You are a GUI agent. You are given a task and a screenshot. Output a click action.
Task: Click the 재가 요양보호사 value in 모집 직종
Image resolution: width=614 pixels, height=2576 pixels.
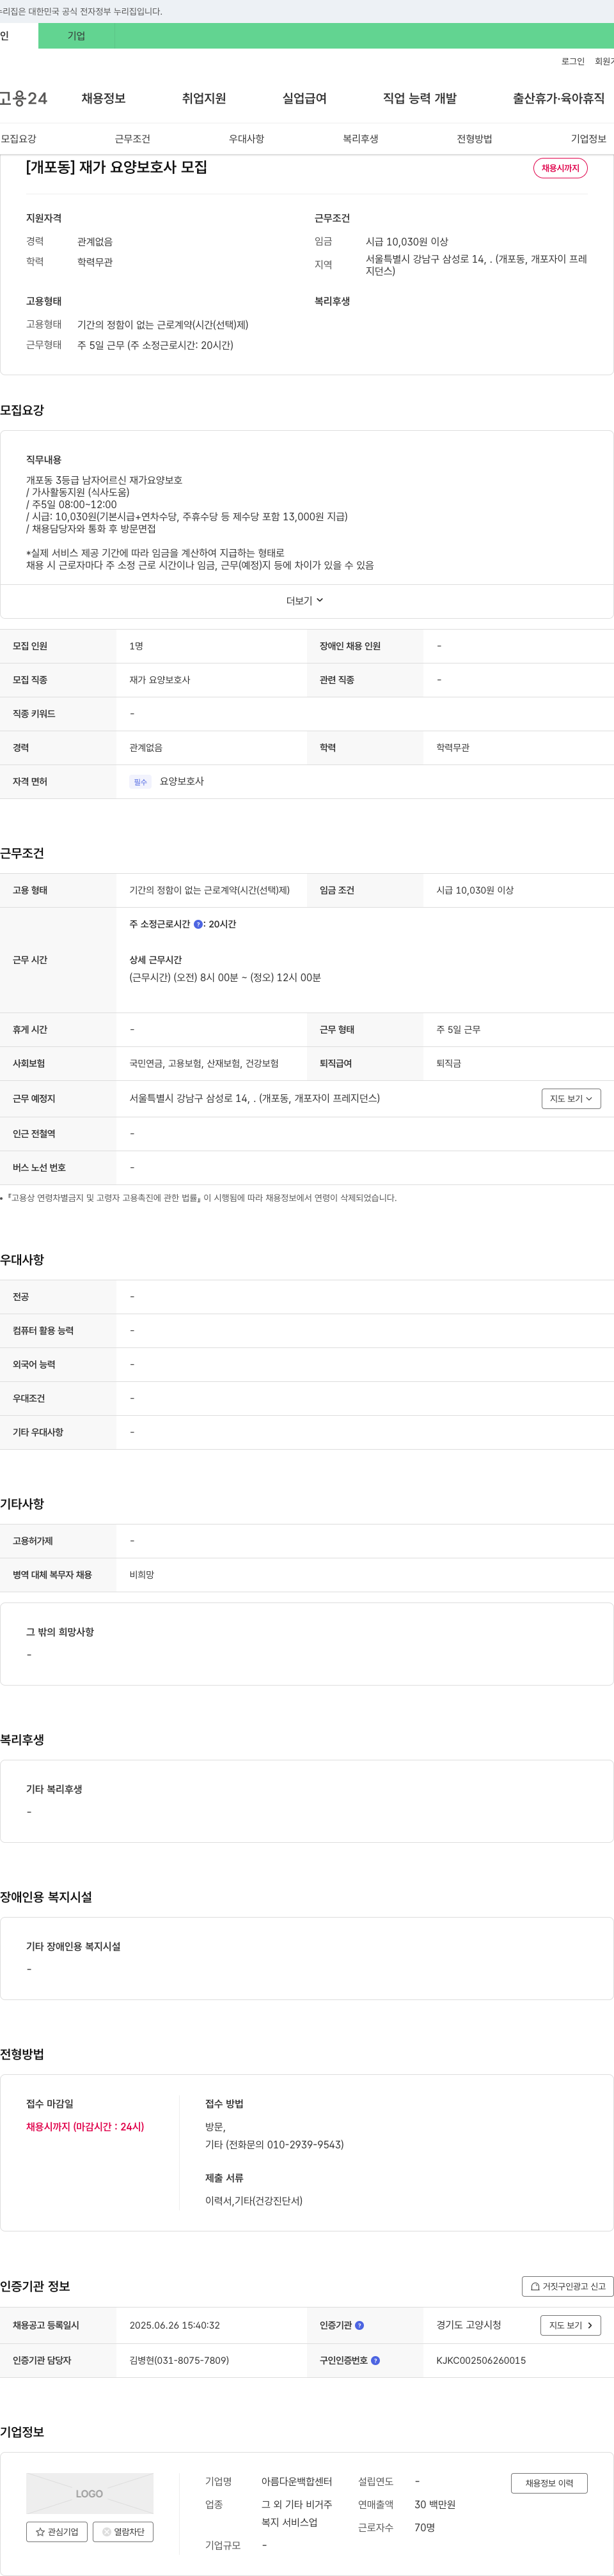pos(159,680)
